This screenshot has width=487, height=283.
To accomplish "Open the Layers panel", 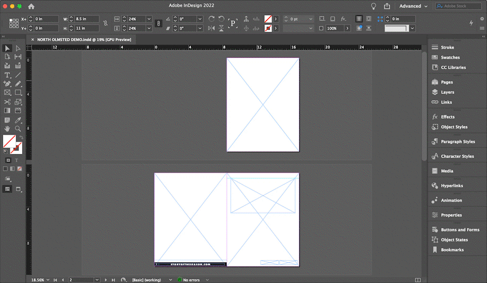I will 447,92.
